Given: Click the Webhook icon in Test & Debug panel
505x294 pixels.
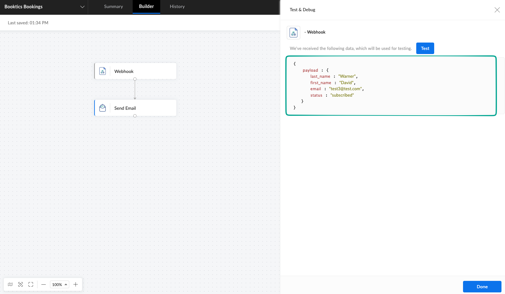Looking at the screenshot, I should click(294, 33).
